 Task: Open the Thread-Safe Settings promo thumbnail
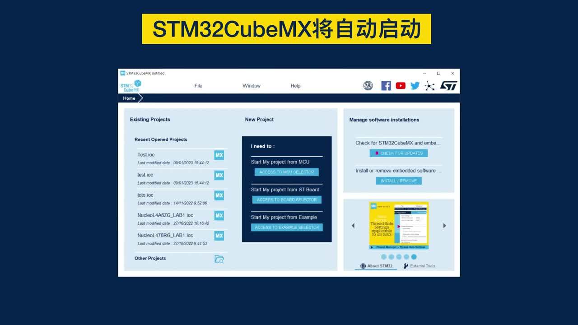pos(399,226)
